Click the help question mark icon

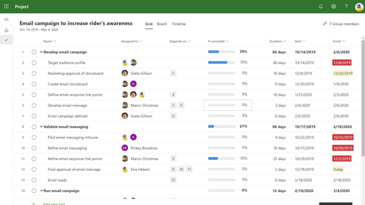click(x=346, y=7)
